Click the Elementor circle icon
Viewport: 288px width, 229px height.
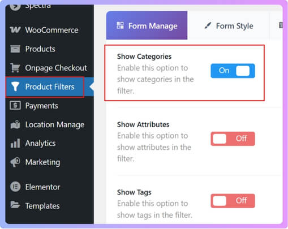[15, 187]
